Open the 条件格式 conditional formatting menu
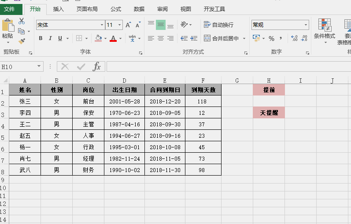This screenshot has width=351, height=224. click(325, 31)
